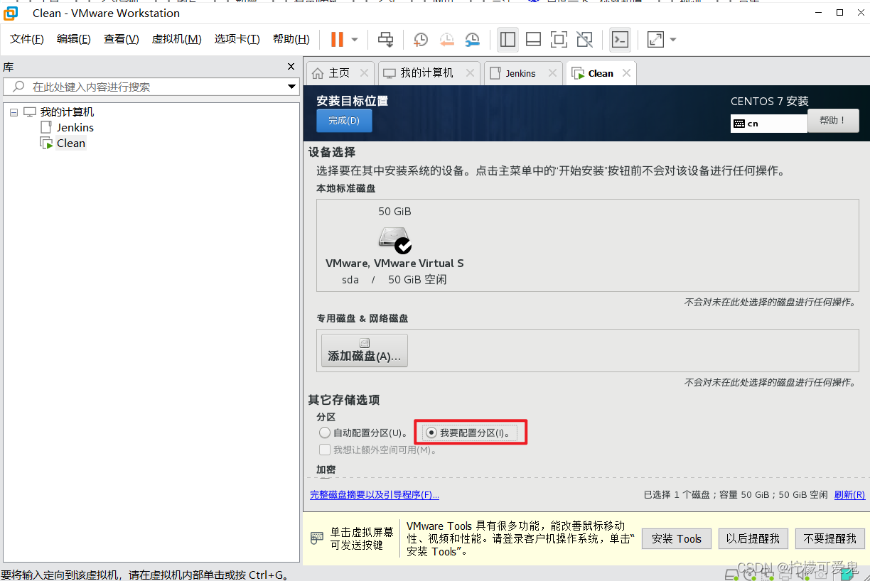Image resolution: width=870 pixels, height=581 pixels.
Task: Click the 添加磁盘(A)… button
Action: pos(365,350)
